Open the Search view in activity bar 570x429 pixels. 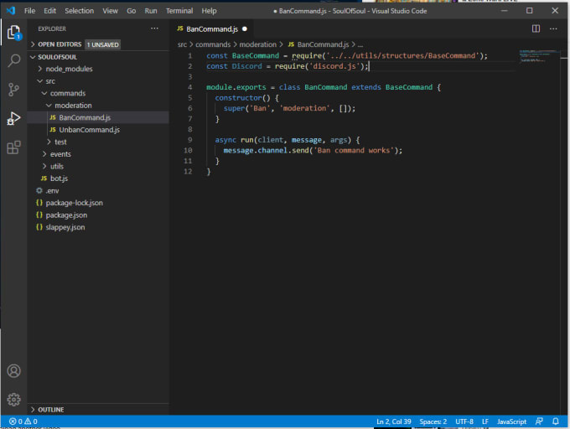coord(13,60)
